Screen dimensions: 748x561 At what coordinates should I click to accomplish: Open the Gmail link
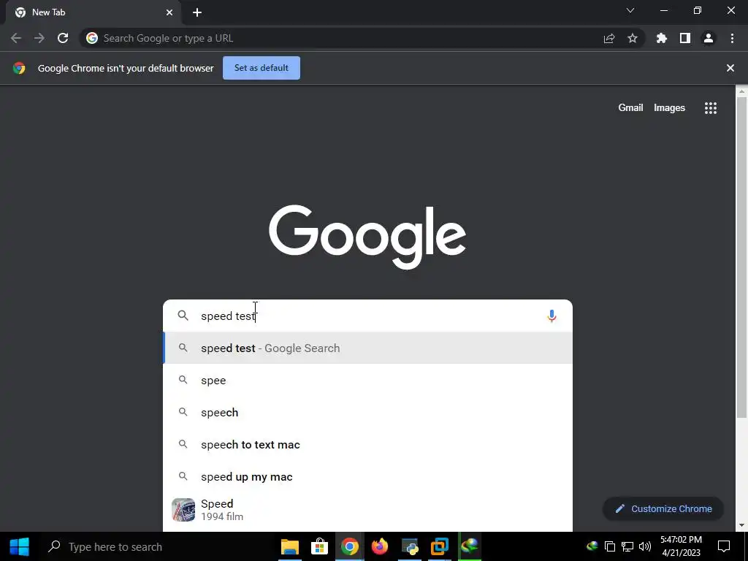point(630,108)
